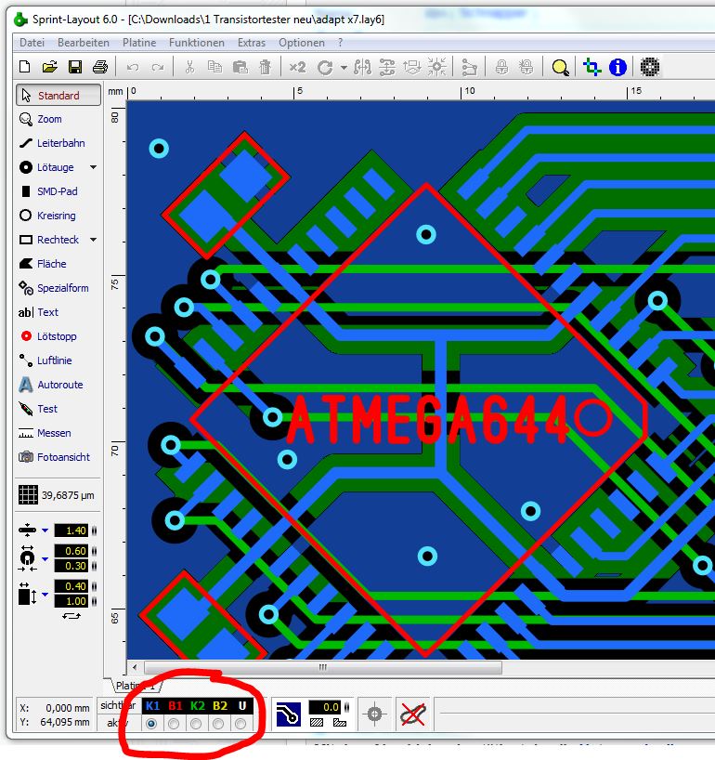The height and width of the screenshot is (760, 715).
Task: Select the Zoom tool in sidebar
Action: point(41,119)
